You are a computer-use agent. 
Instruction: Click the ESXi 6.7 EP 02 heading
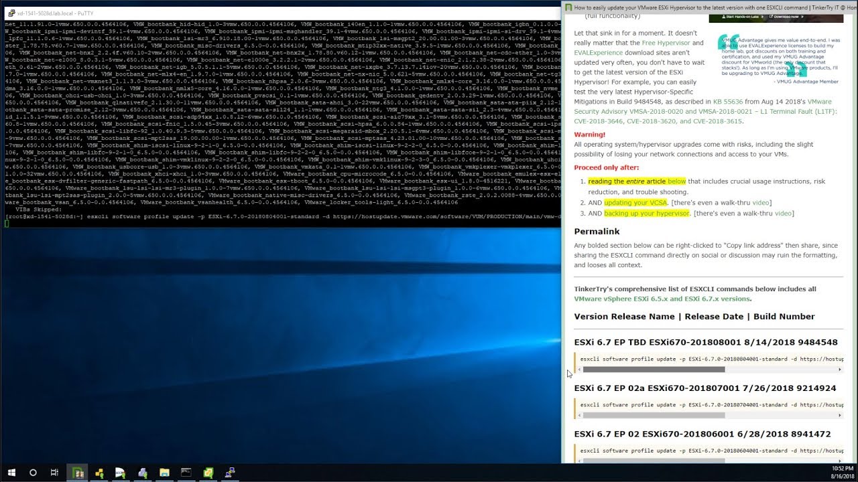tap(702, 434)
